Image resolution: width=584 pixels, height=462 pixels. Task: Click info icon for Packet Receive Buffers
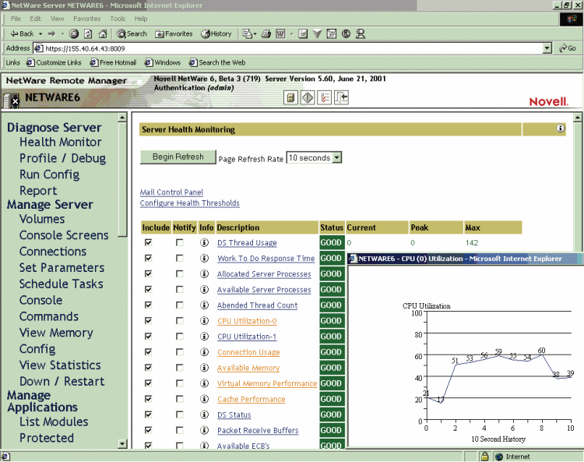pyautogui.click(x=204, y=430)
